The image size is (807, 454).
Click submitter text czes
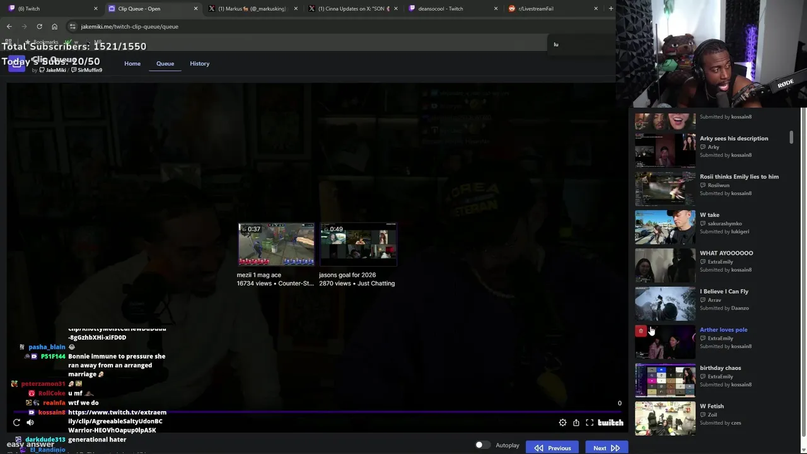pyautogui.click(x=736, y=423)
